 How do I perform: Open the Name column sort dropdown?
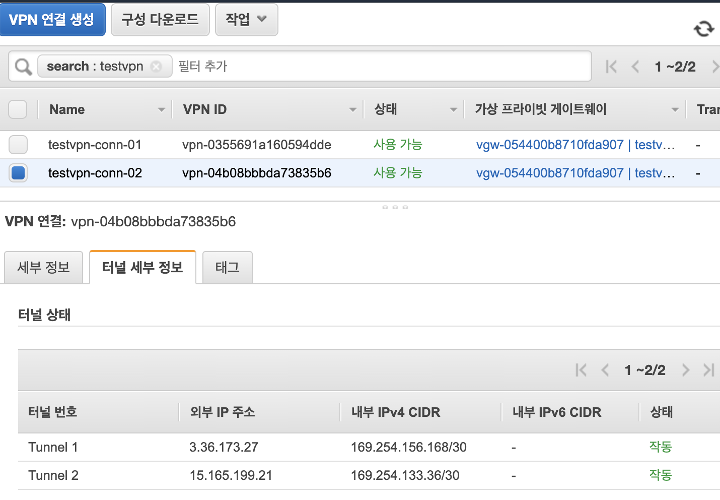[x=161, y=109]
